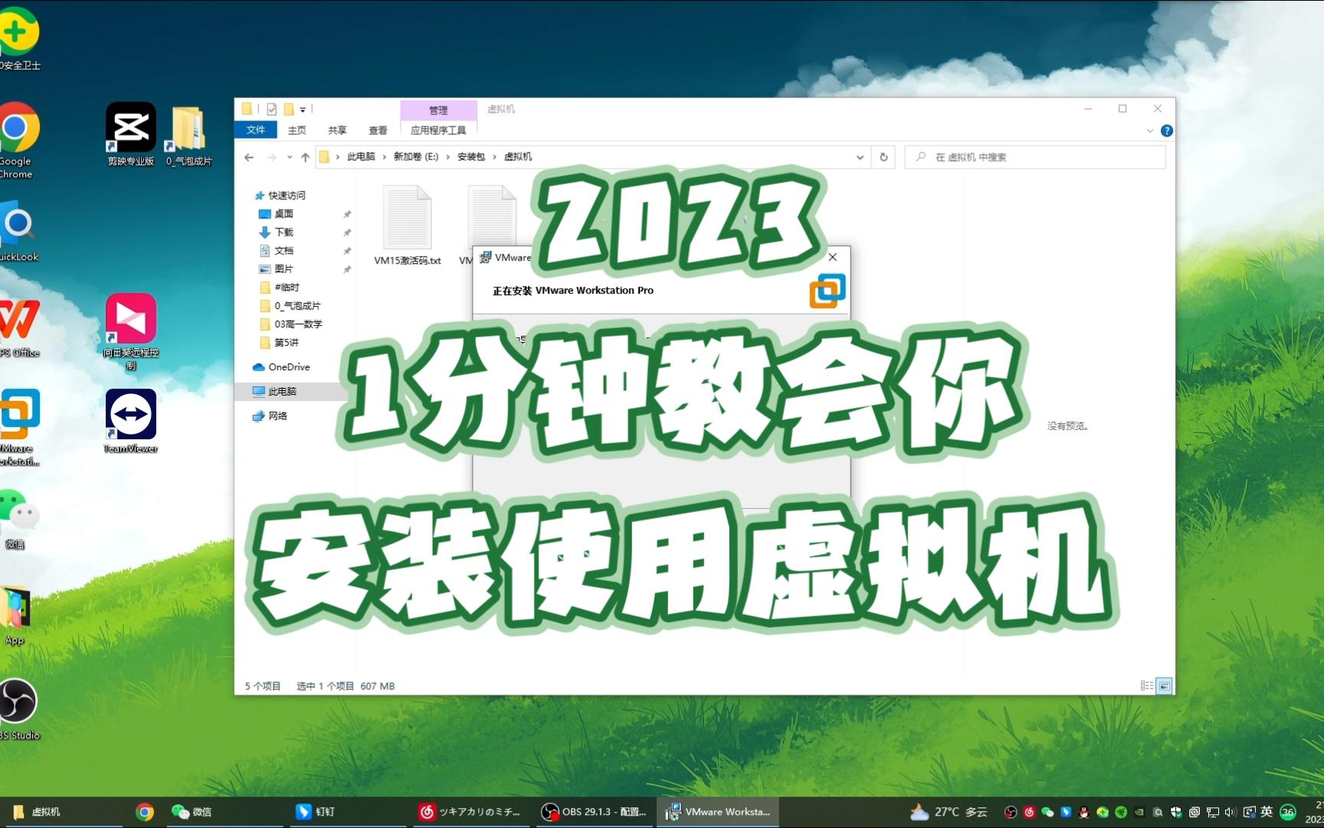Viewport: 1324px width, 828px height.
Task: Switch to the 应用程序工具 ribbon tab
Action: coord(438,130)
